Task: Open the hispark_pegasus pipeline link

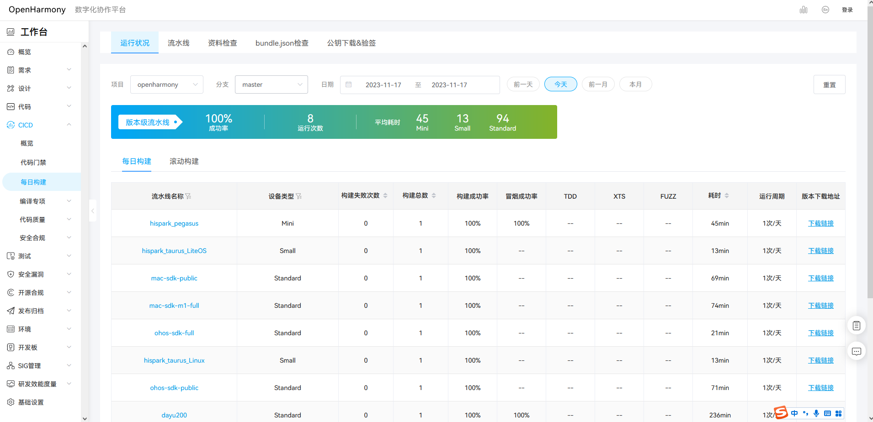Action: [x=174, y=223]
